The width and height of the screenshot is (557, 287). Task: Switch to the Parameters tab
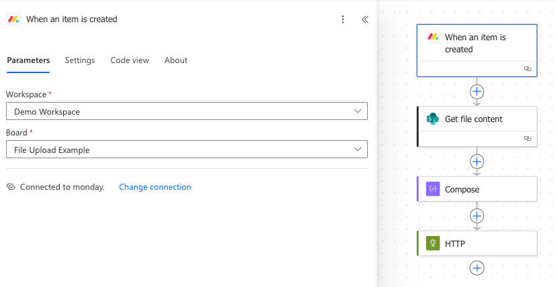28,60
